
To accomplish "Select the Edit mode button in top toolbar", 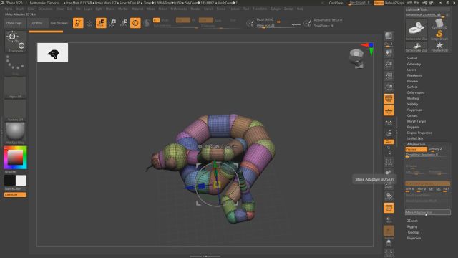I will pos(78,23).
